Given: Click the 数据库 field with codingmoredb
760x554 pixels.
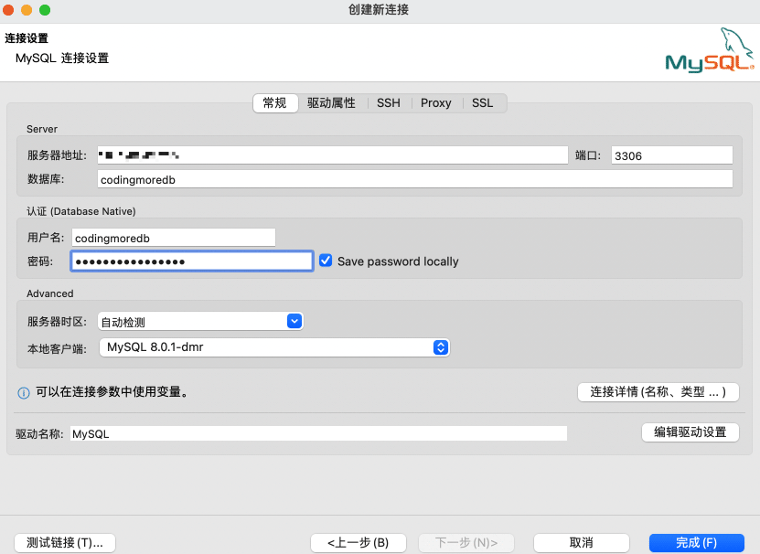Looking at the screenshot, I should click(x=415, y=179).
